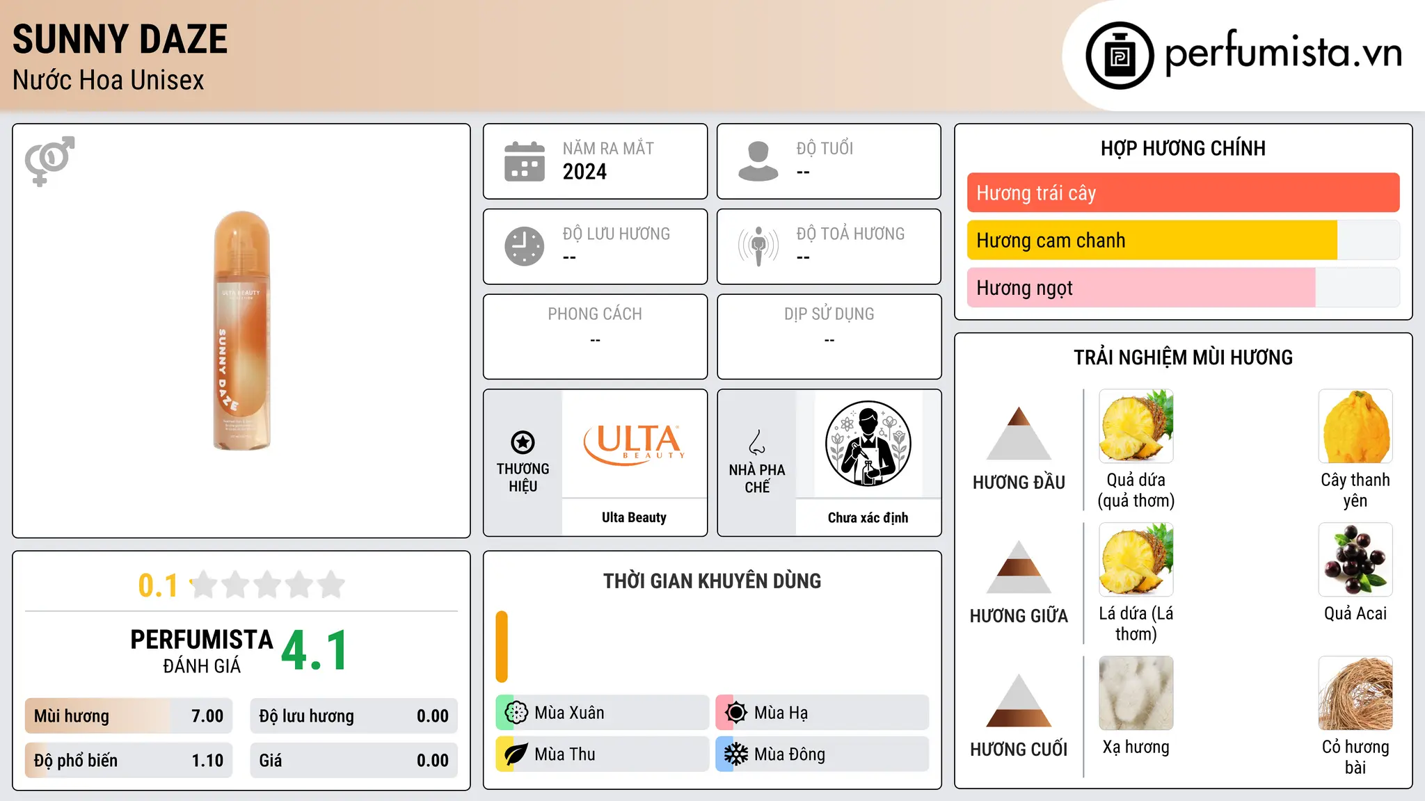Click the nose icon above Nhà pha chế

(x=757, y=442)
